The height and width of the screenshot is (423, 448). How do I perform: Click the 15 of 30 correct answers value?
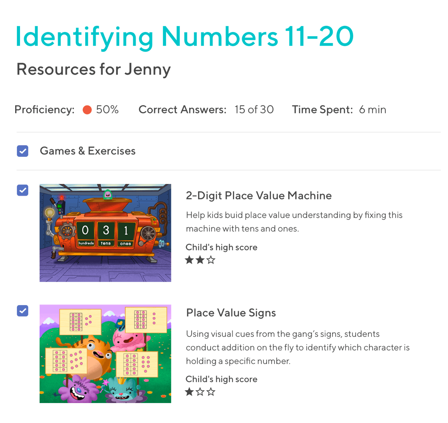click(254, 110)
